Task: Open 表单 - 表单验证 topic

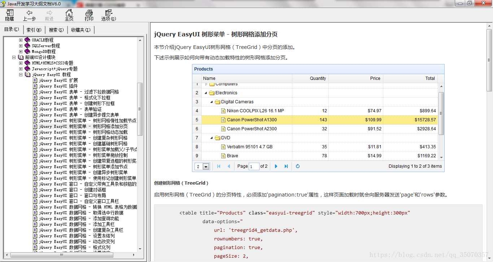Action: pos(70,109)
